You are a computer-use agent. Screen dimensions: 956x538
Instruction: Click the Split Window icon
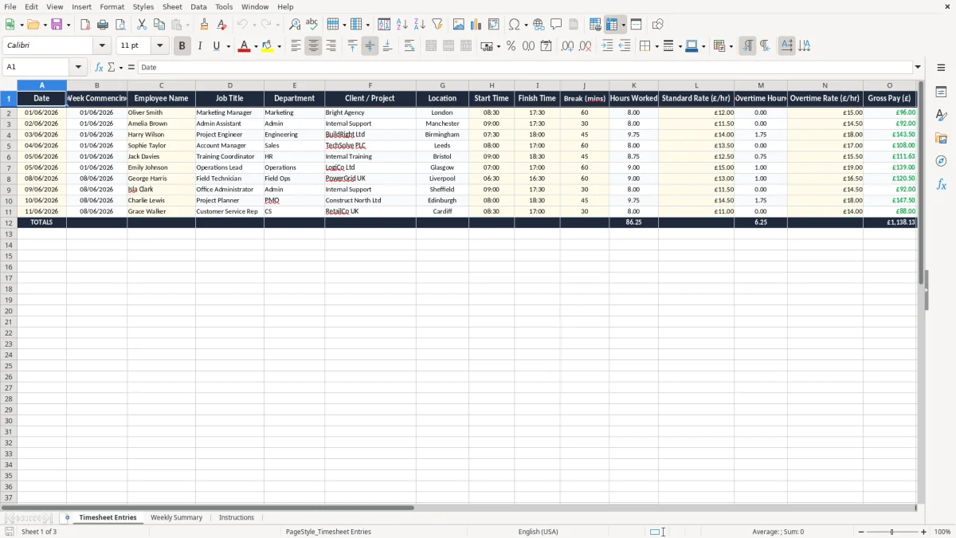pyautogui.click(x=637, y=25)
